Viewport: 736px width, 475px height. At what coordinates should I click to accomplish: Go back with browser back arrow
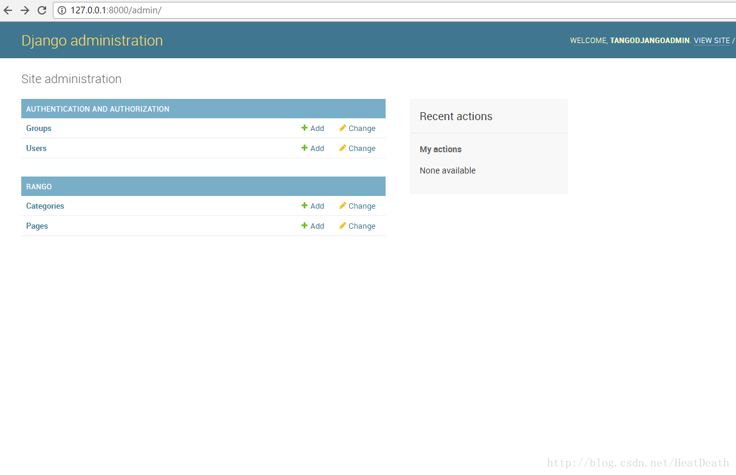pyautogui.click(x=8, y=10)
